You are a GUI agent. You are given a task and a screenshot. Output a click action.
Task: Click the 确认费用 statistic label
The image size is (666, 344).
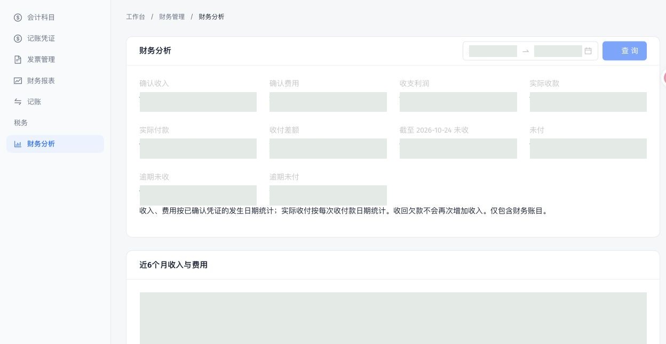(284, 84)
